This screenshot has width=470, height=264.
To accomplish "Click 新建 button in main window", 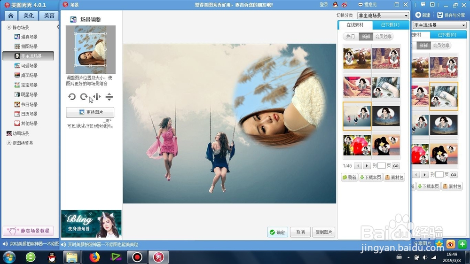I will pos(423,15).
